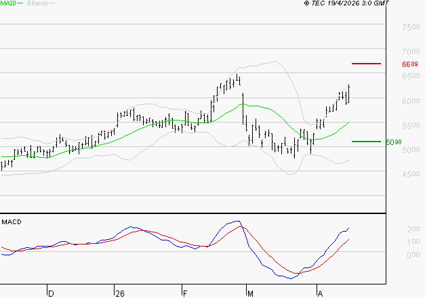Click the red 6689 resistance value

tap(410, 64)
